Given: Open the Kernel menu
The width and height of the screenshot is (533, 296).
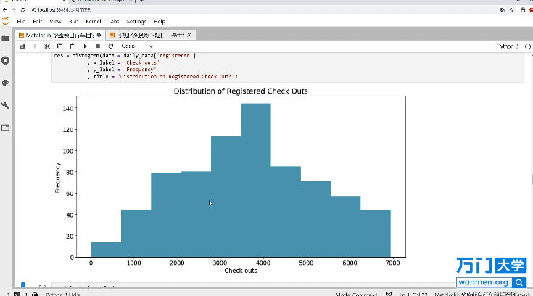Looking at the screenshot, I should click(93, 22).
